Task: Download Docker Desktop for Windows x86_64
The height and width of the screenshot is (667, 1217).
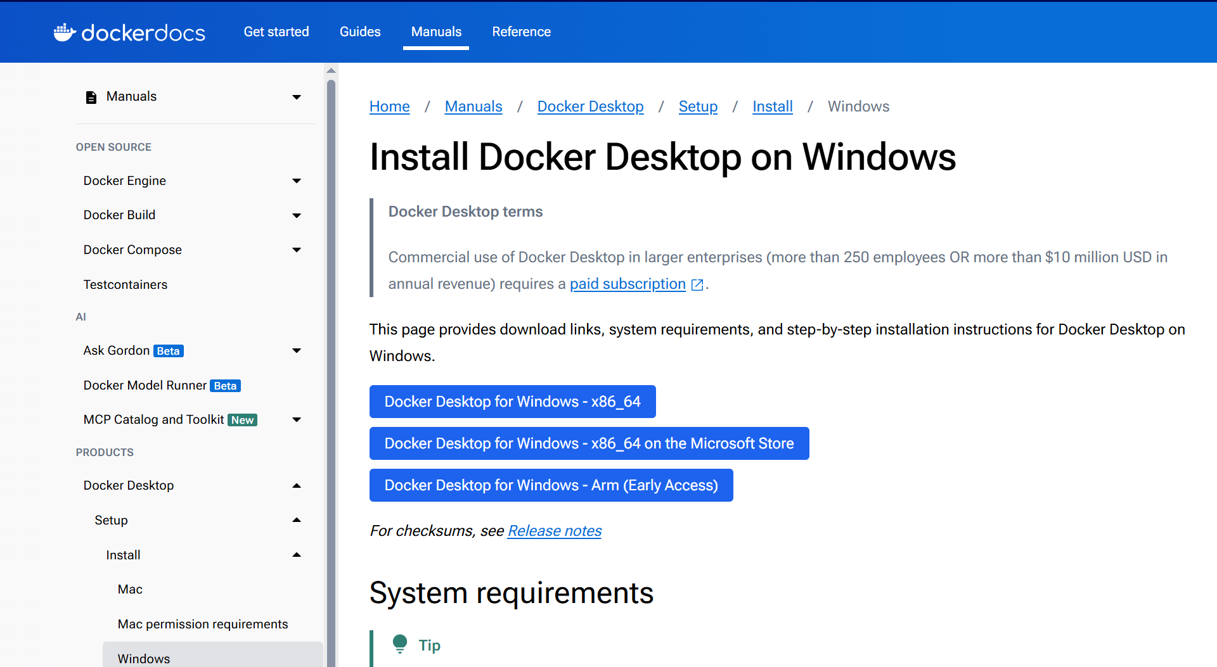Action: click(513, 402)
